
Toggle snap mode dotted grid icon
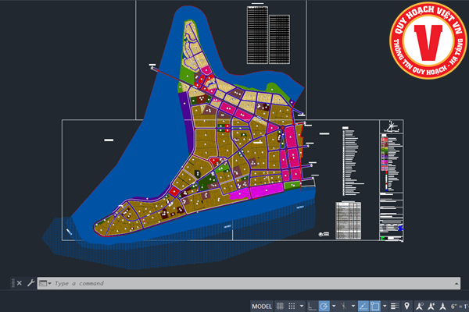click(x=293, y=305)
